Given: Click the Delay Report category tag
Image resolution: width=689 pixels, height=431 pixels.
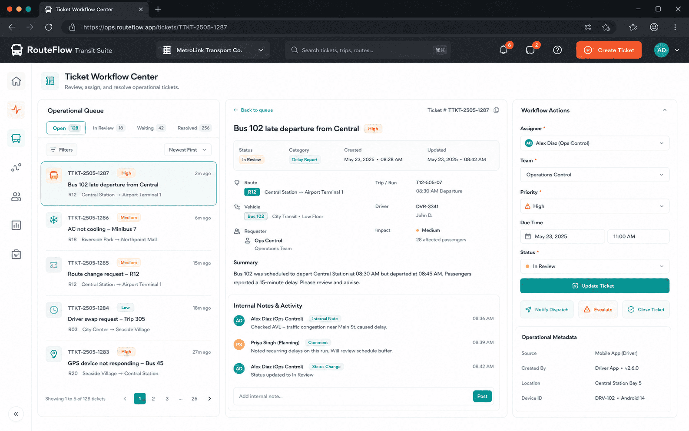Looking at the screenshot, I should point(305,159).
